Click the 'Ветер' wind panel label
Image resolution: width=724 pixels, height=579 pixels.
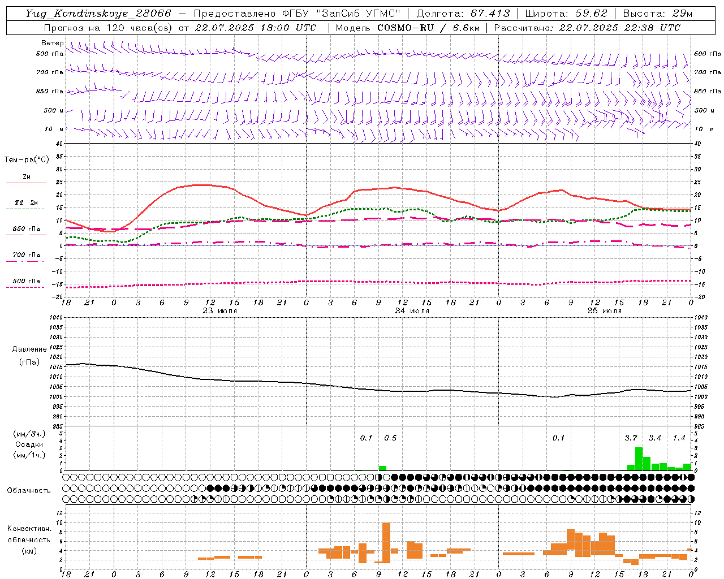[x=53, y=43]
